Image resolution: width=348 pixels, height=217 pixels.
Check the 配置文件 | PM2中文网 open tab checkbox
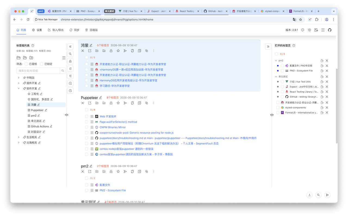pos(282,66)
